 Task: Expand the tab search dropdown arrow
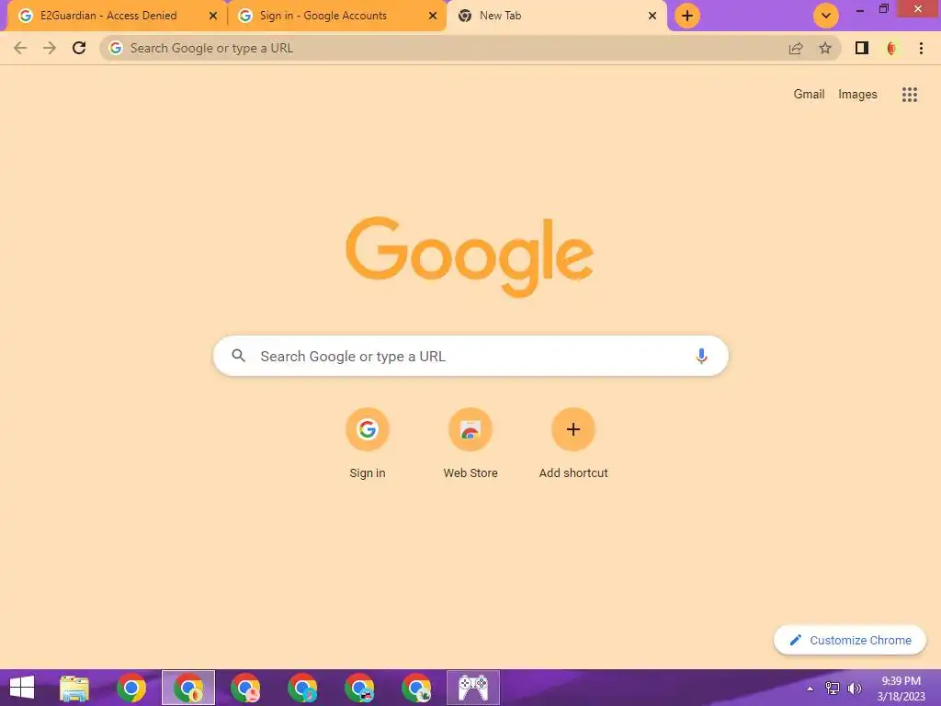[826, 16]
